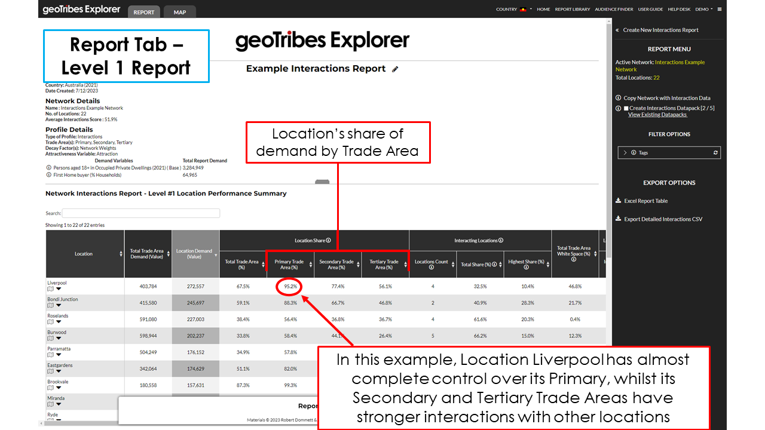765x430 pixels.
Task: Click info icon next to Interacting Locations header
Action: click(x=501, y=241)
